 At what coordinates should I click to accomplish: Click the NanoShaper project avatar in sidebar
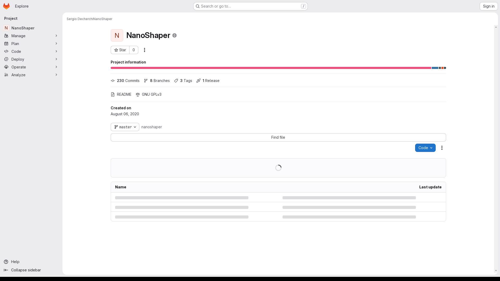[6, 28]
